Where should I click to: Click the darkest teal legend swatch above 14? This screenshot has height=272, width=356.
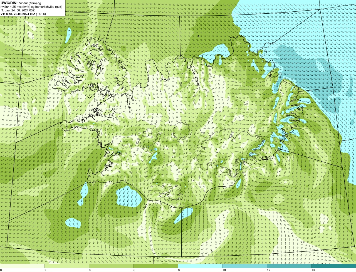pos(334,266)
